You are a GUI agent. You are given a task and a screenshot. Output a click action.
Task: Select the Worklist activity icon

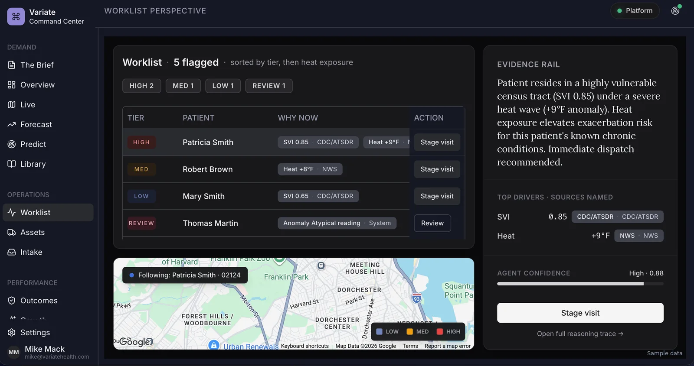click(x=12, y=213)
